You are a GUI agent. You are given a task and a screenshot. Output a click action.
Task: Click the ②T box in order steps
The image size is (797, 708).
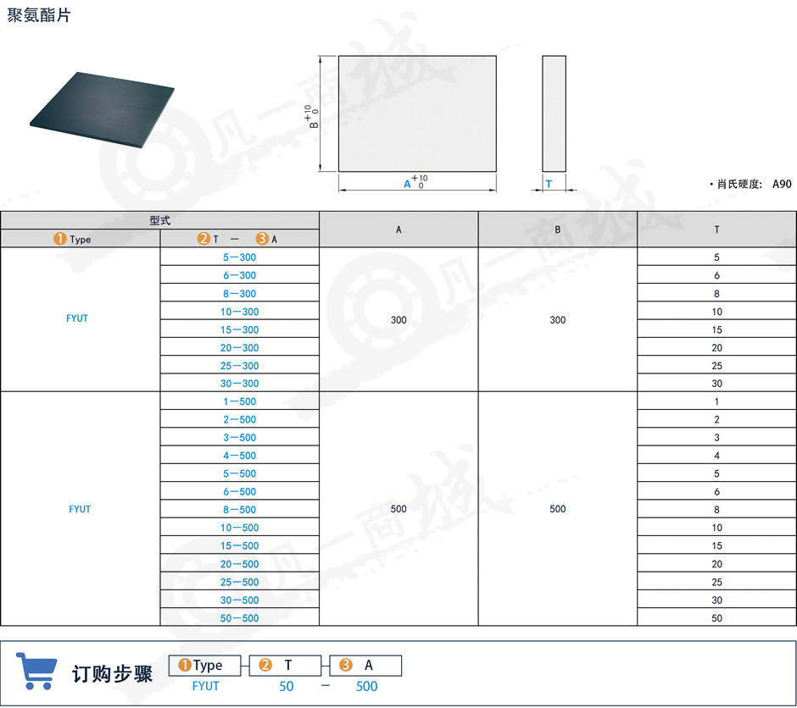285,666
